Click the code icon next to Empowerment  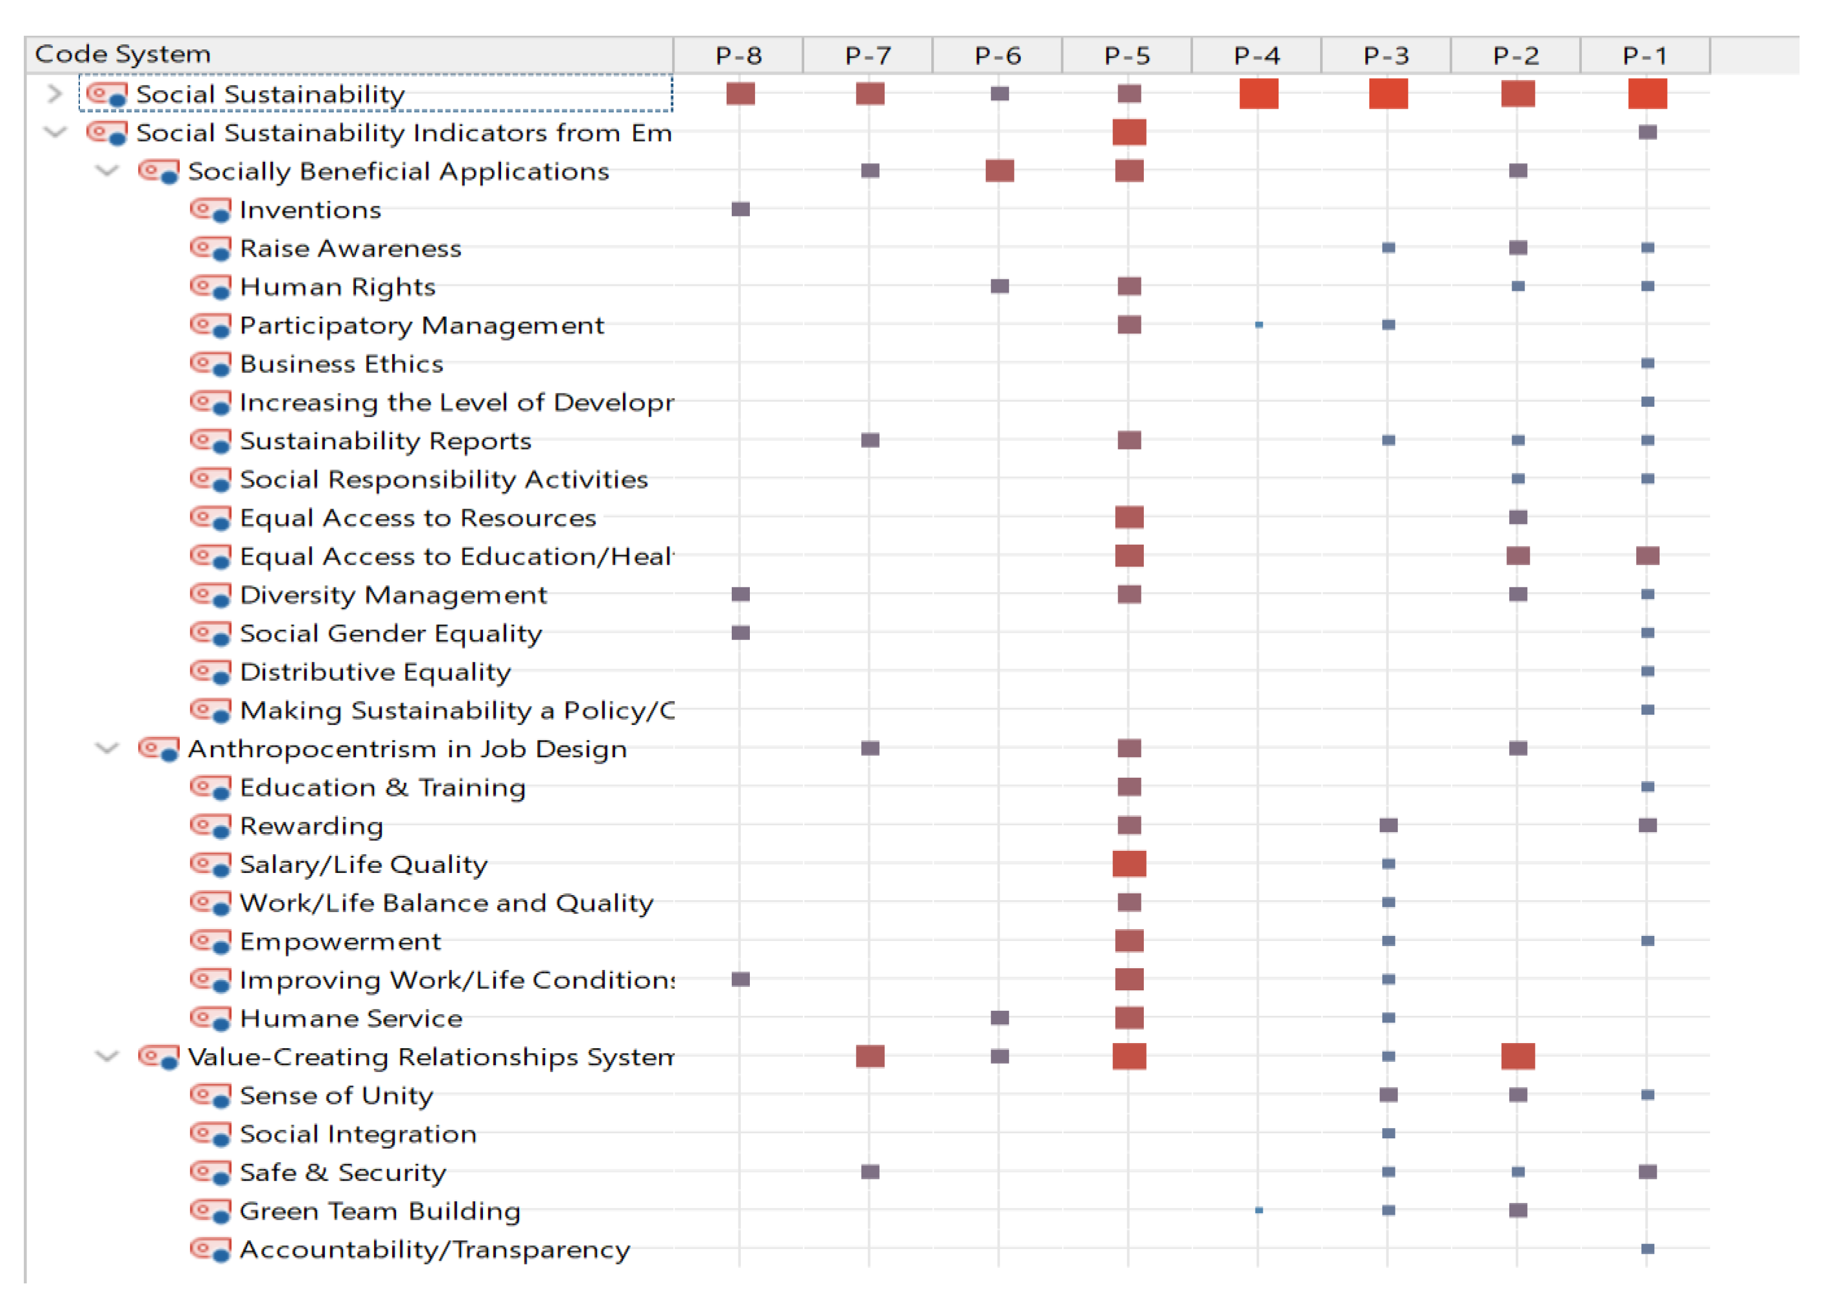(x=210, y=942)
